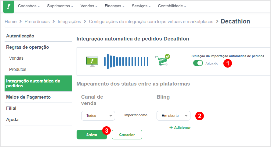
Task: Click the Decathlon page title
Action: [235, 21]
